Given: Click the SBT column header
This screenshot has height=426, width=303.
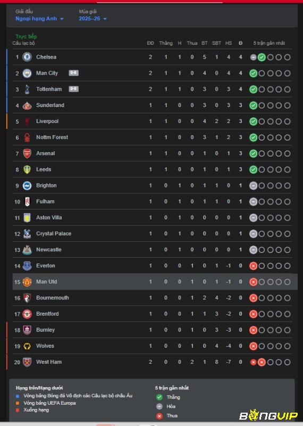Looking at the screenshot, I should (216, 43).
